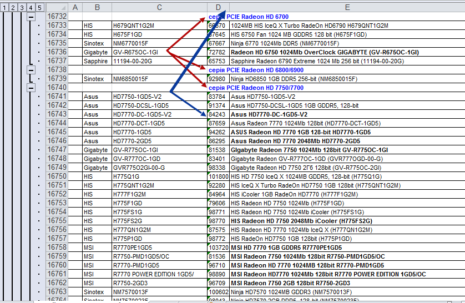
Task: Click price cell '65753'
Action: (218, 61)
